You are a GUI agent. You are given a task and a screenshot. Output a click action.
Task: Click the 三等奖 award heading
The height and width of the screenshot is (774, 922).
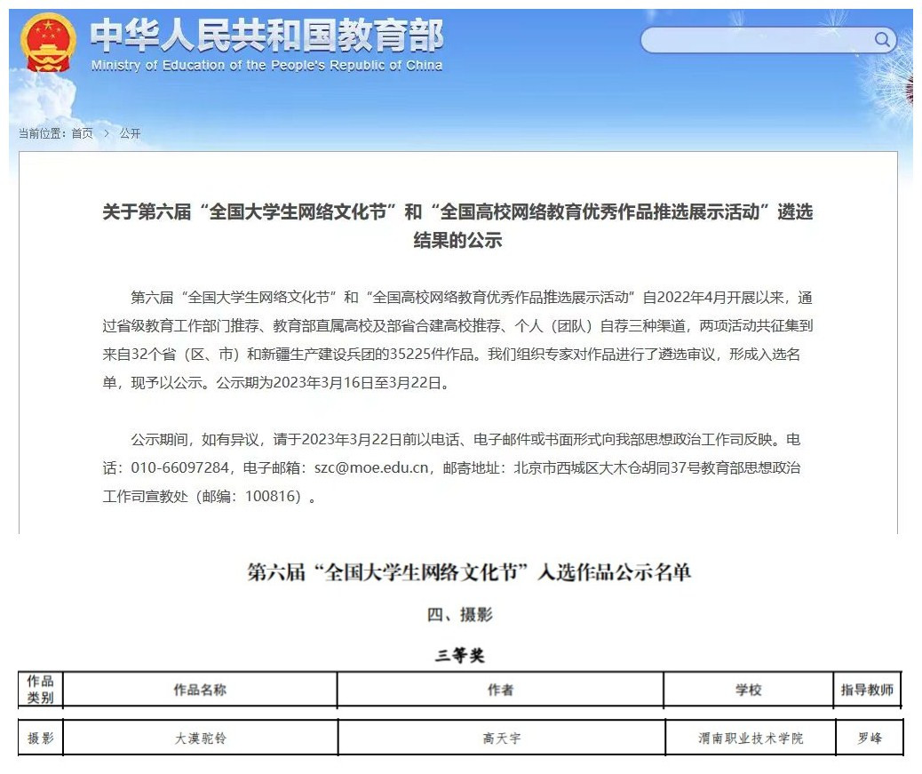tap(460, 655)
